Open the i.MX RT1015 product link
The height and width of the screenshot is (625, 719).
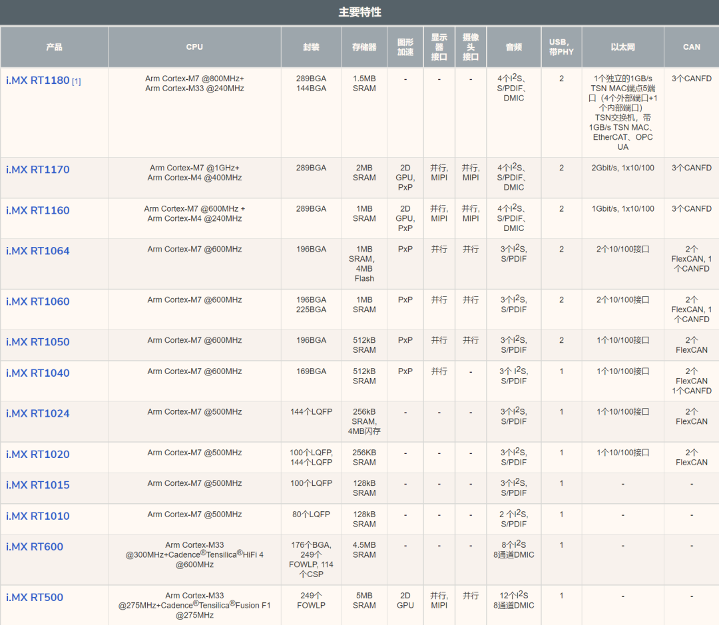[x=37, y=485]
